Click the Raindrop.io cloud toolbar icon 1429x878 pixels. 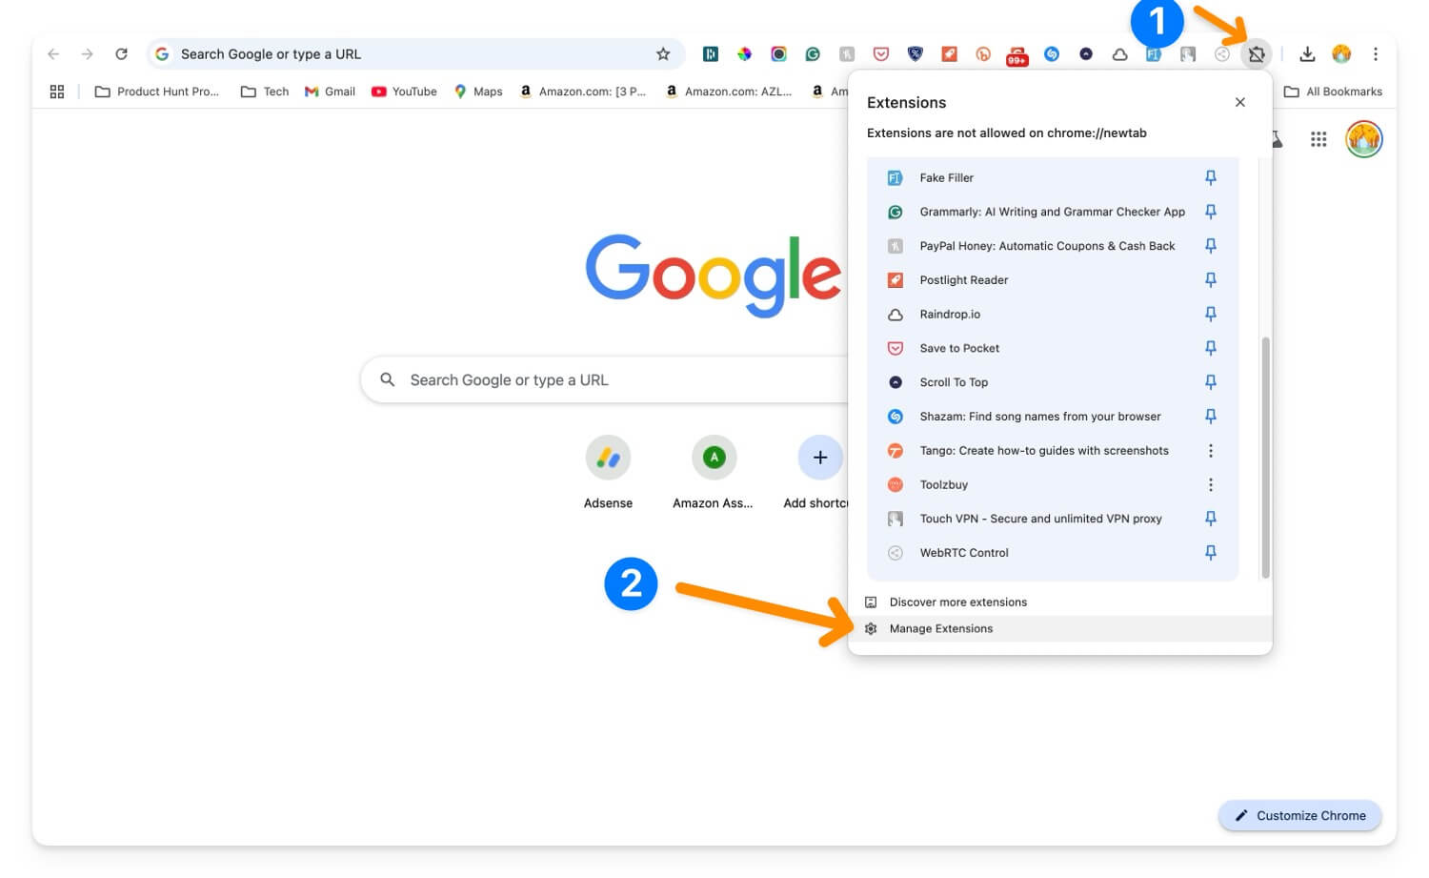[x=1120, y=54]
